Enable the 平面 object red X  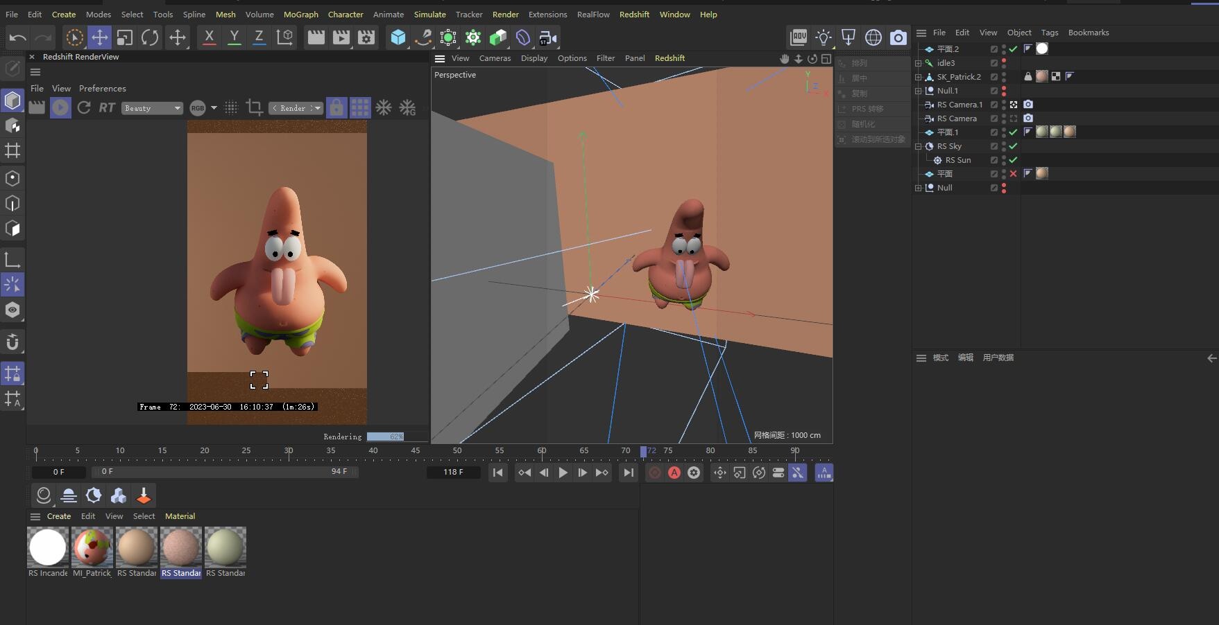pos(1013,174)
